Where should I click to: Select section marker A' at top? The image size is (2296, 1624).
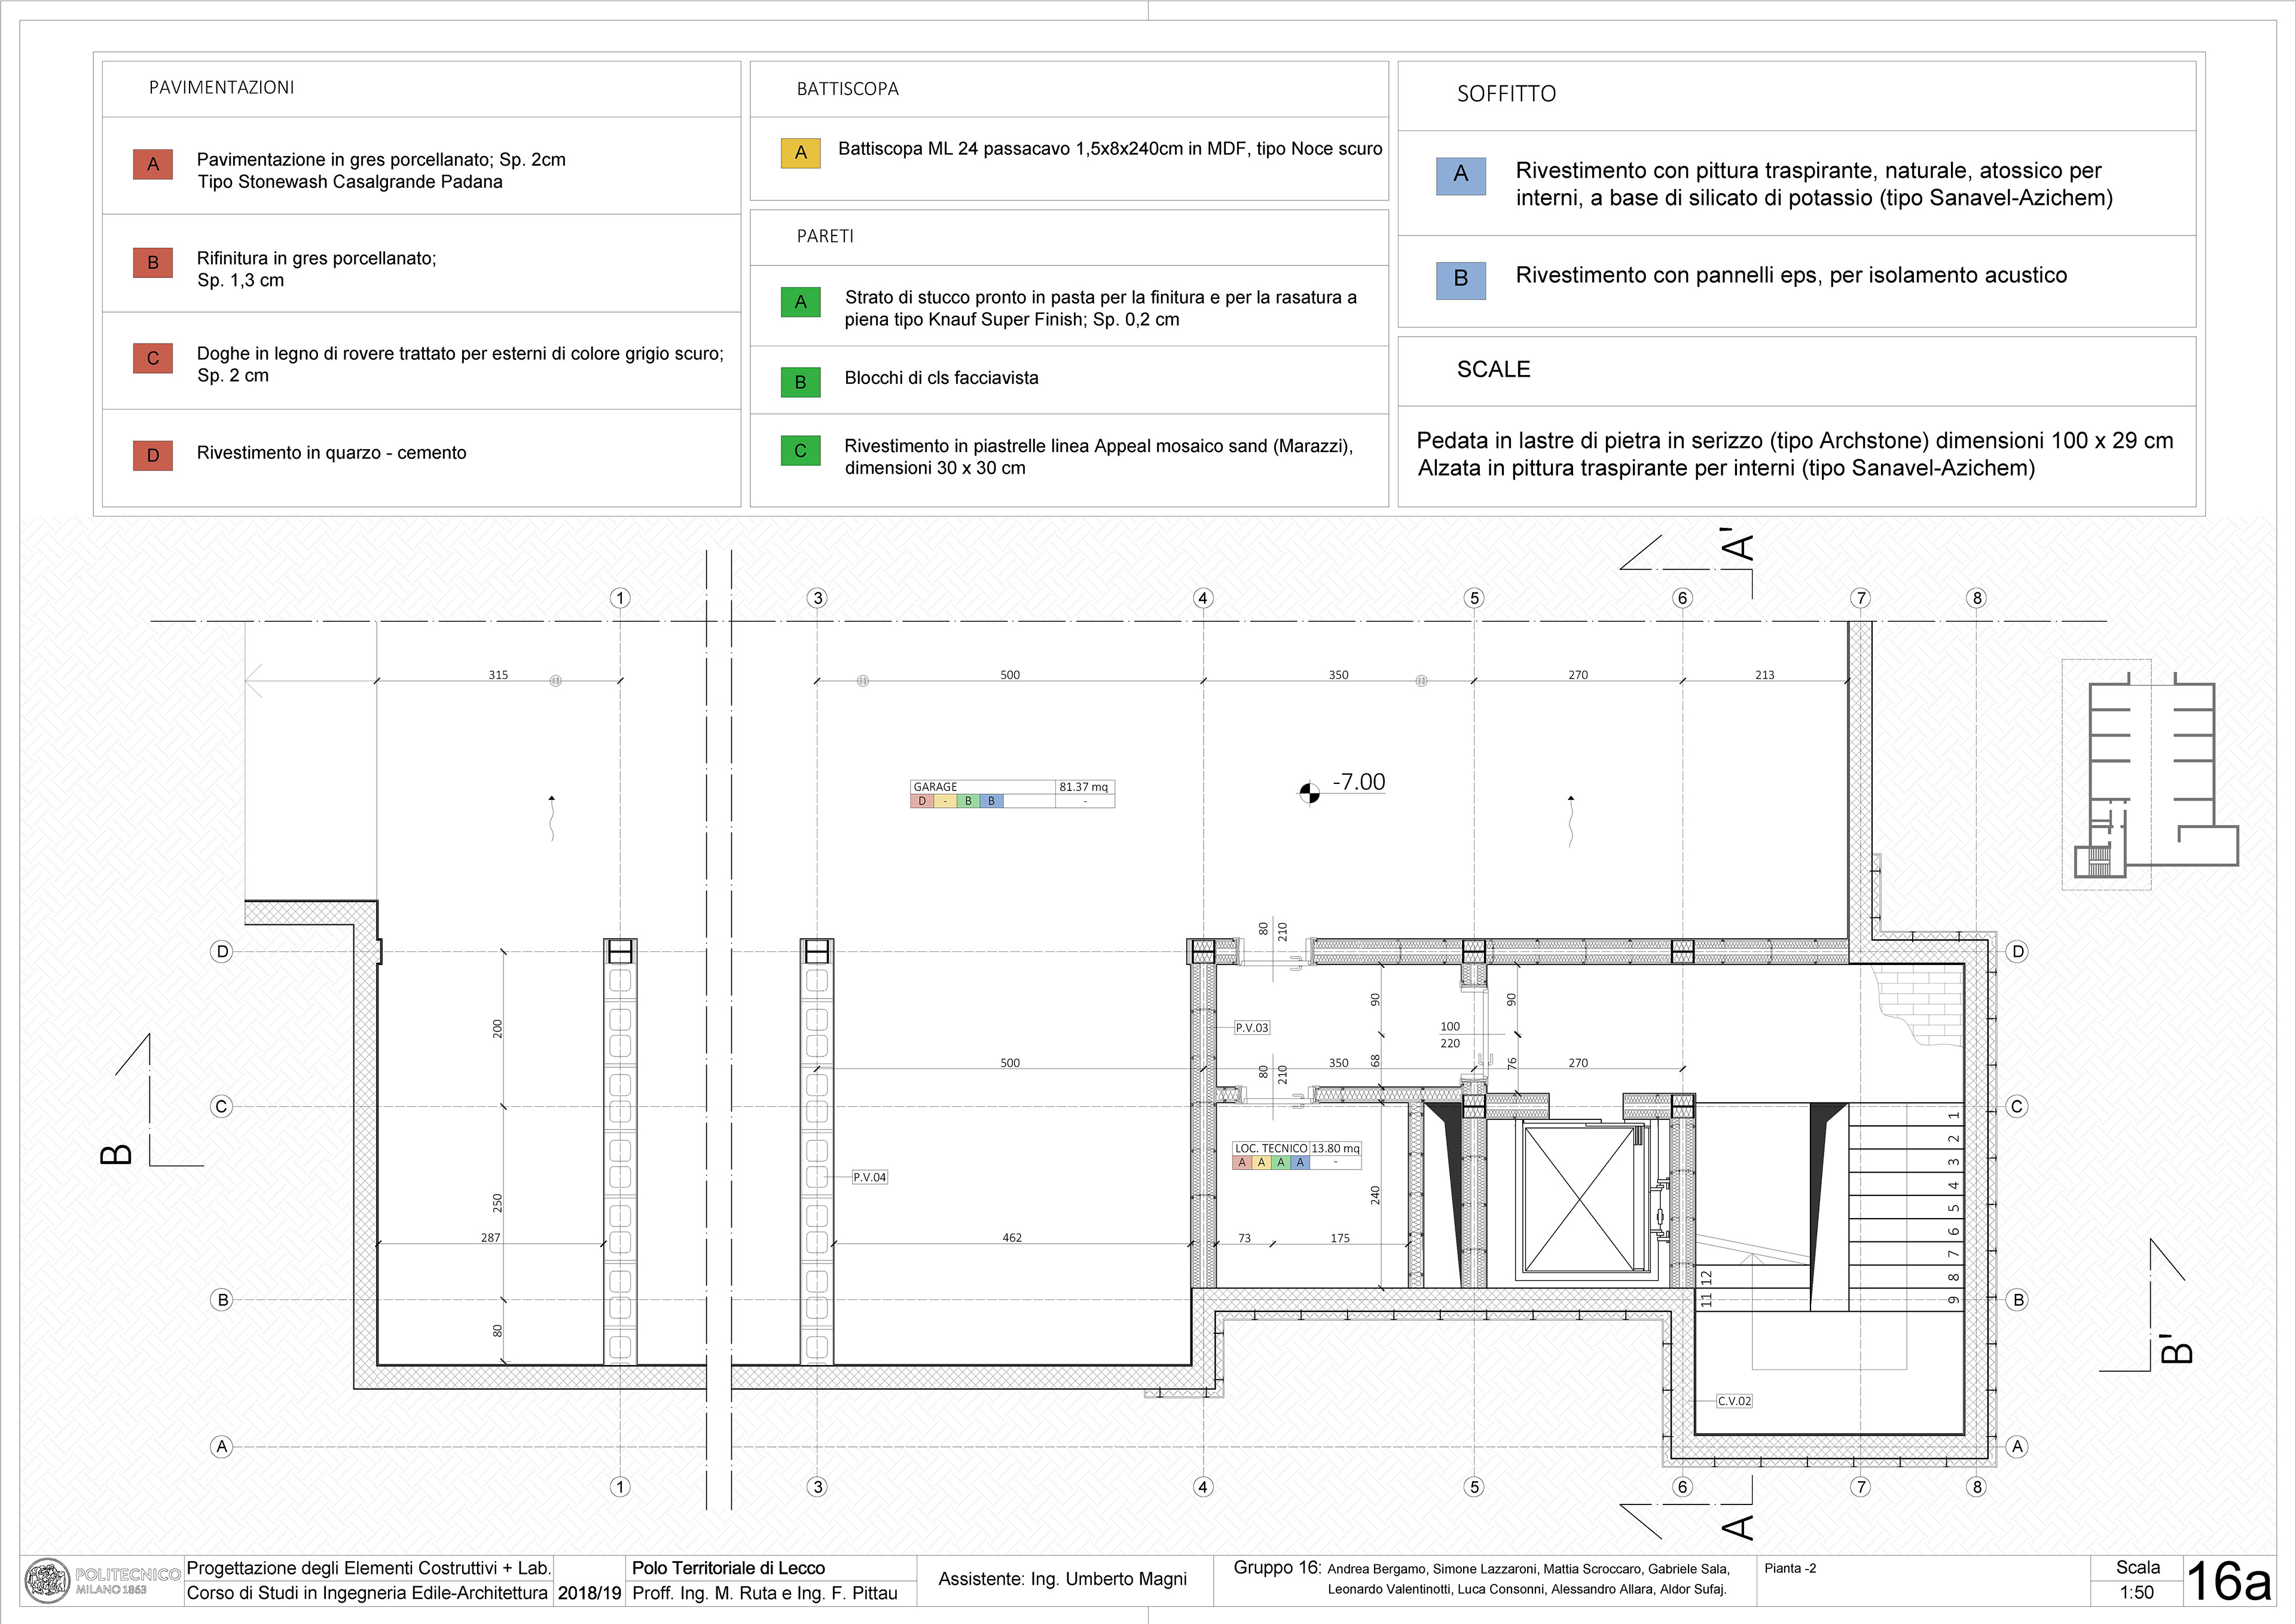(1739, 547)
